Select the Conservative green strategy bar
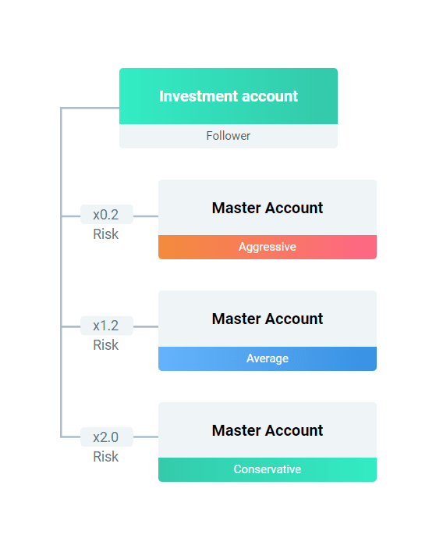 click(x=268, y=469)
